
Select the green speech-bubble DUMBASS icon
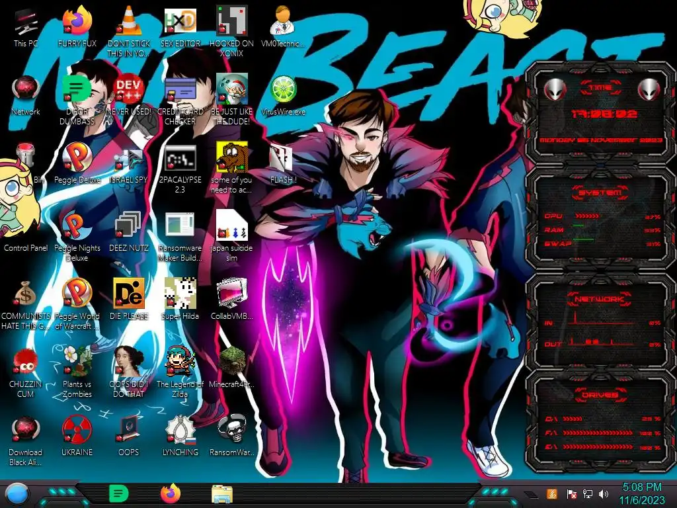click(x=77, y=89)
